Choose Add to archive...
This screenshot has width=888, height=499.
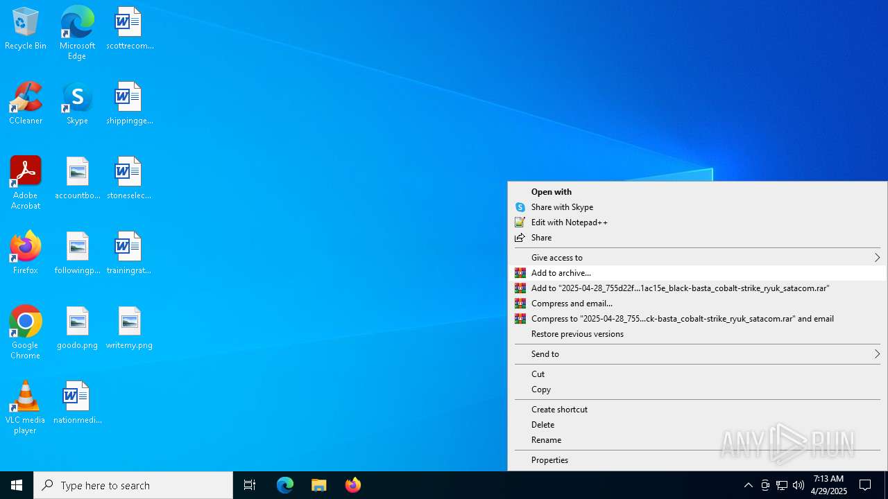[x=697, y=273]
